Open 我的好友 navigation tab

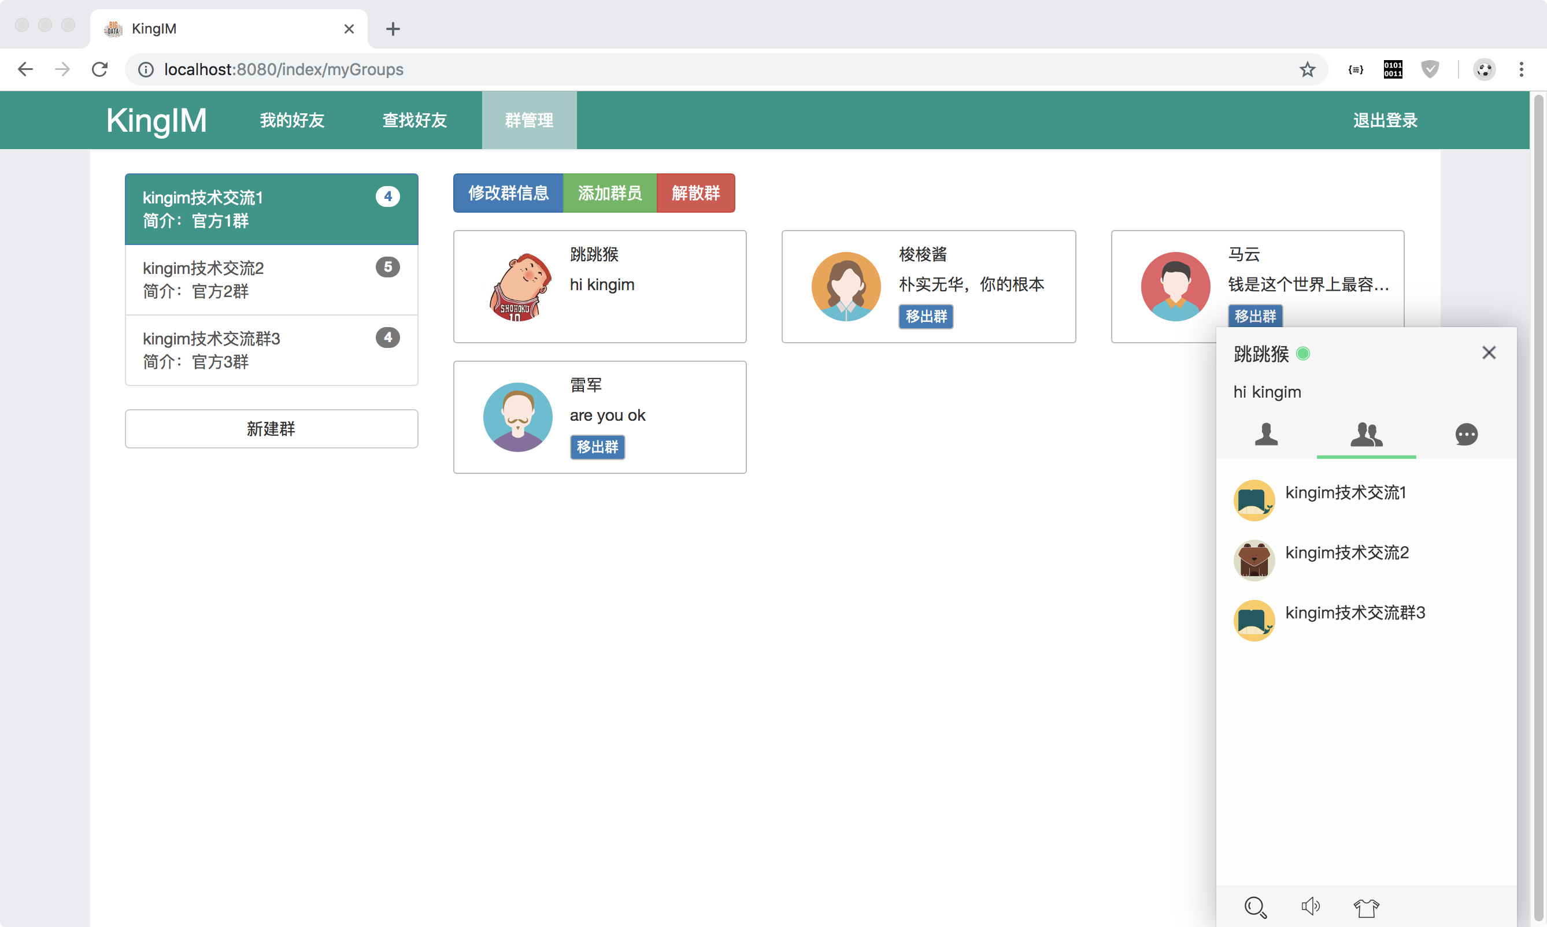tap(292, 120)
